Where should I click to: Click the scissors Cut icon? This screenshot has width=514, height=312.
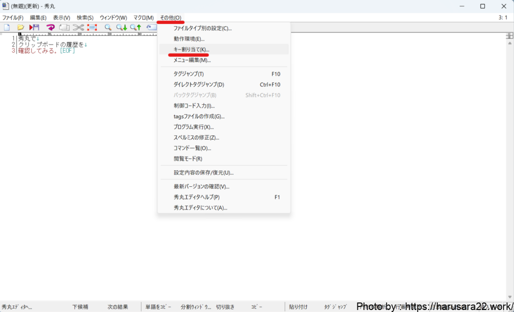pyautogui.click(x=78, y=28)
